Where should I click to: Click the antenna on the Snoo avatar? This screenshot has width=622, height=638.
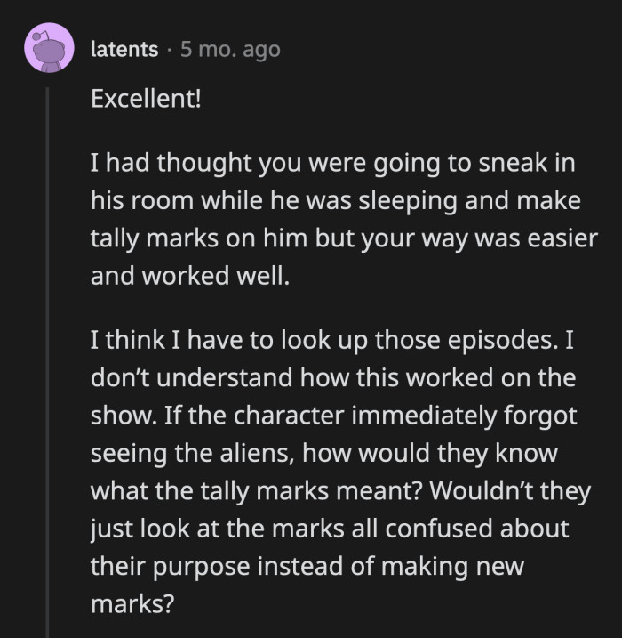coord(38,37)
